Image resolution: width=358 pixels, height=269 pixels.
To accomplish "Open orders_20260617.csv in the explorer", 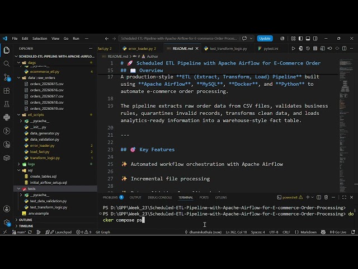I will 46,96.
